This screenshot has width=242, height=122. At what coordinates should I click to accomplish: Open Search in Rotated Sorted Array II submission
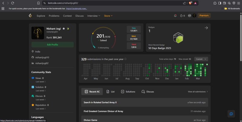[145, 102]
